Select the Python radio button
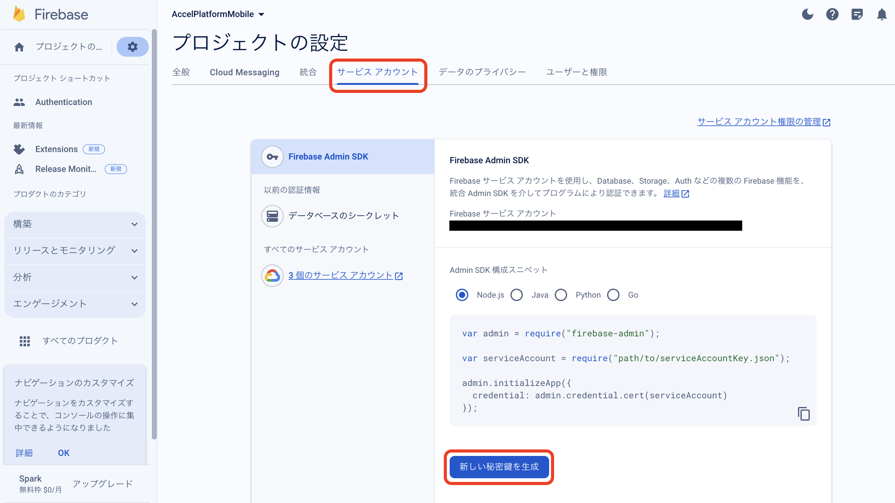 tap(561, 295)
